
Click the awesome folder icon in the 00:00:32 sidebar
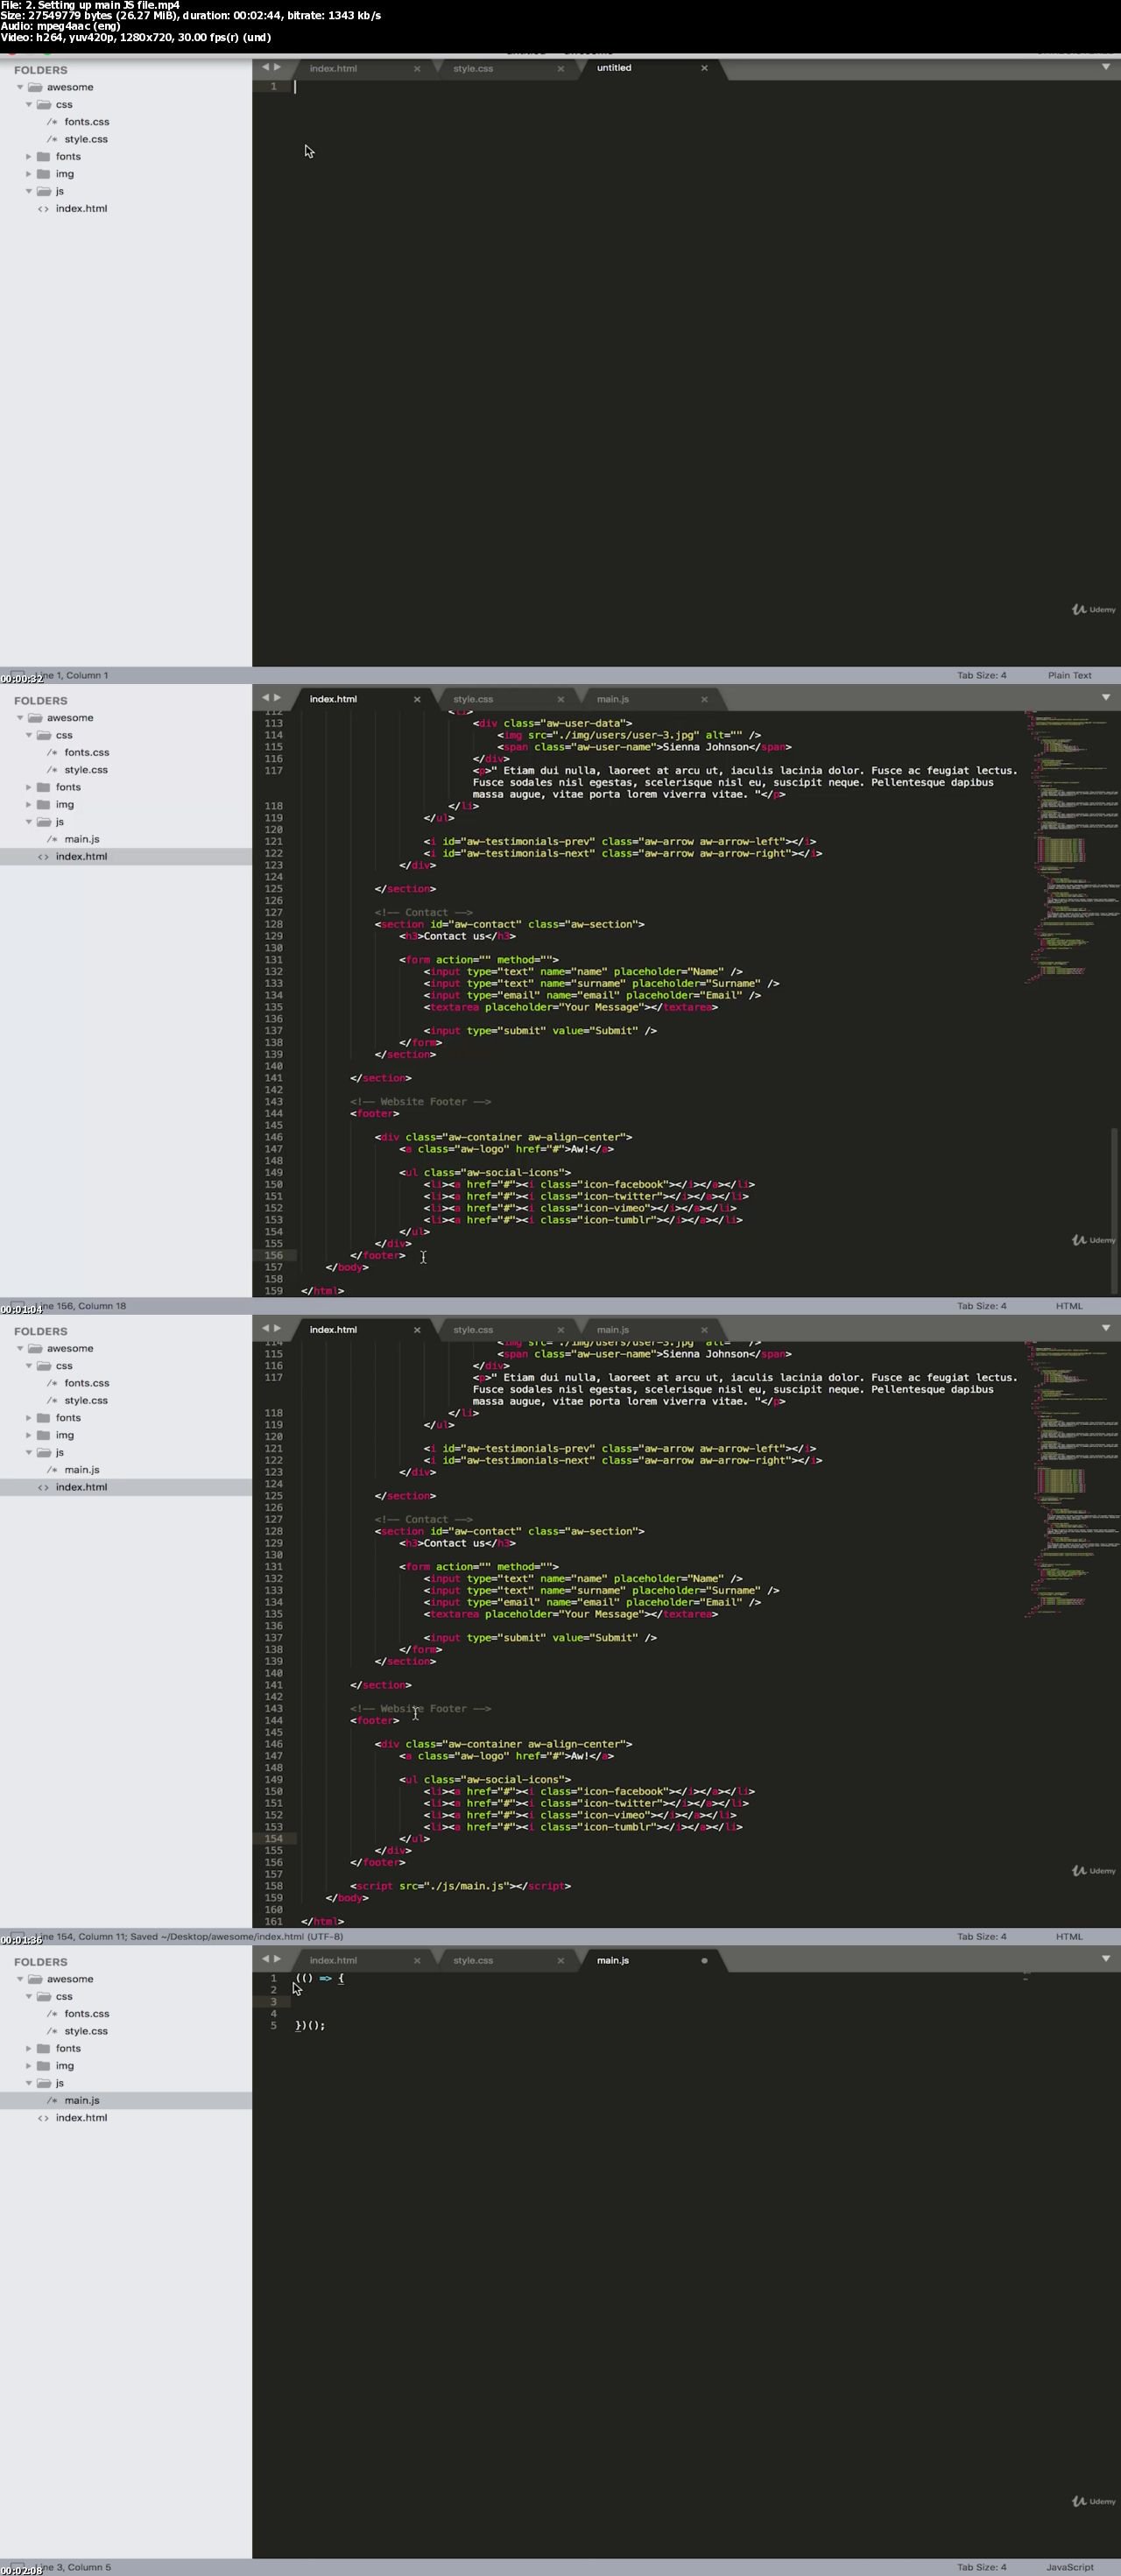(x=35, y=87)
